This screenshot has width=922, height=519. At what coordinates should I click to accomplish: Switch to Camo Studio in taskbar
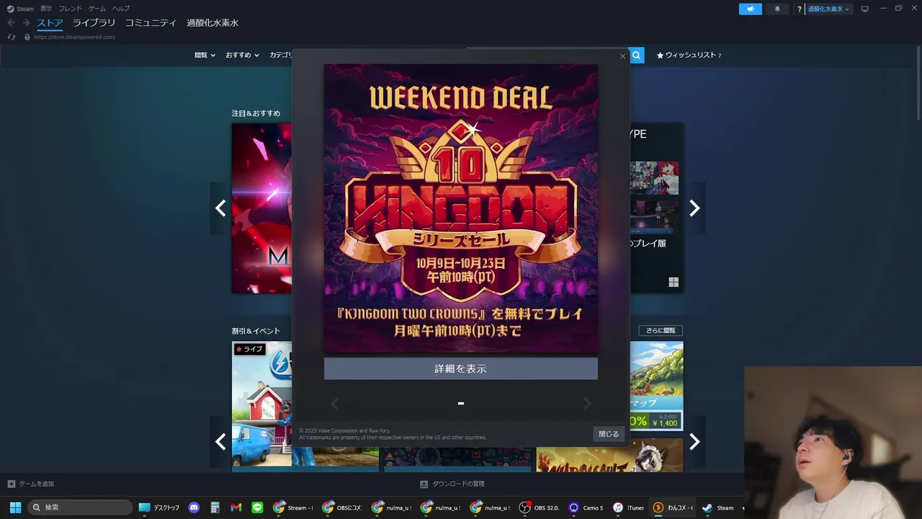click(x=586, y=507)
